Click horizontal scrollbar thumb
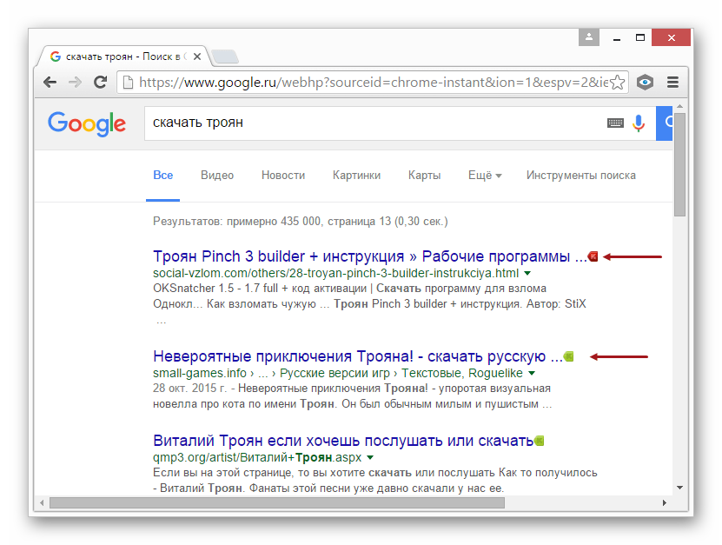The width and height of the screenshot is (722, 545). (277, 502)
